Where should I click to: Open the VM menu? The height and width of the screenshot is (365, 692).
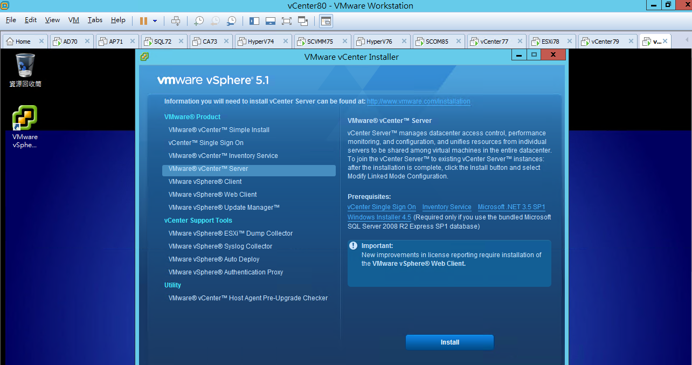click(x=74, y=20)
